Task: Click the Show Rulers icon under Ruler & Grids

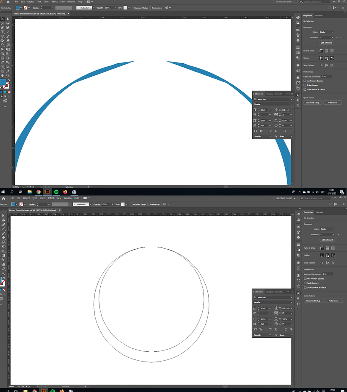Action: [321, 51]
